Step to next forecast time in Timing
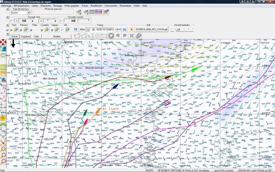 point(125,29)
